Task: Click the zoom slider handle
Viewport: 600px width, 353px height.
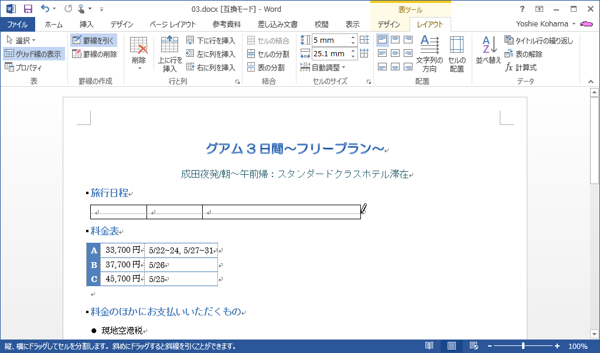Action: [x=523, y=346]
